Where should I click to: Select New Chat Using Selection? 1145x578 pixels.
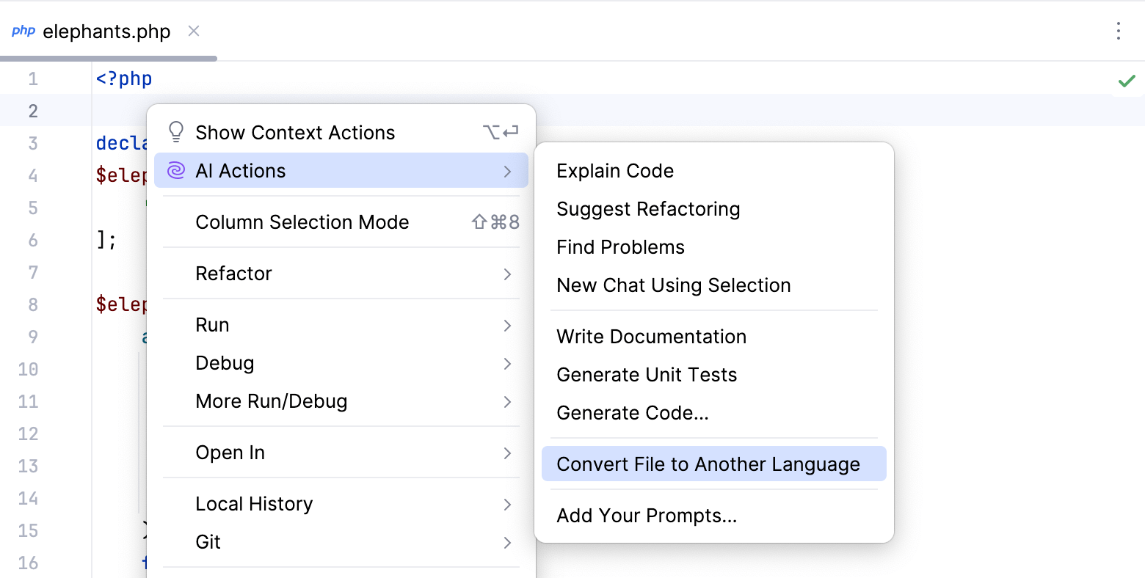pyautogui.click(x=674, y=285)
